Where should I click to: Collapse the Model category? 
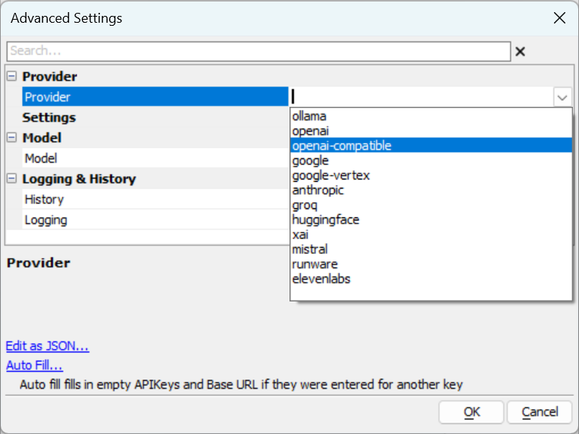12,137
